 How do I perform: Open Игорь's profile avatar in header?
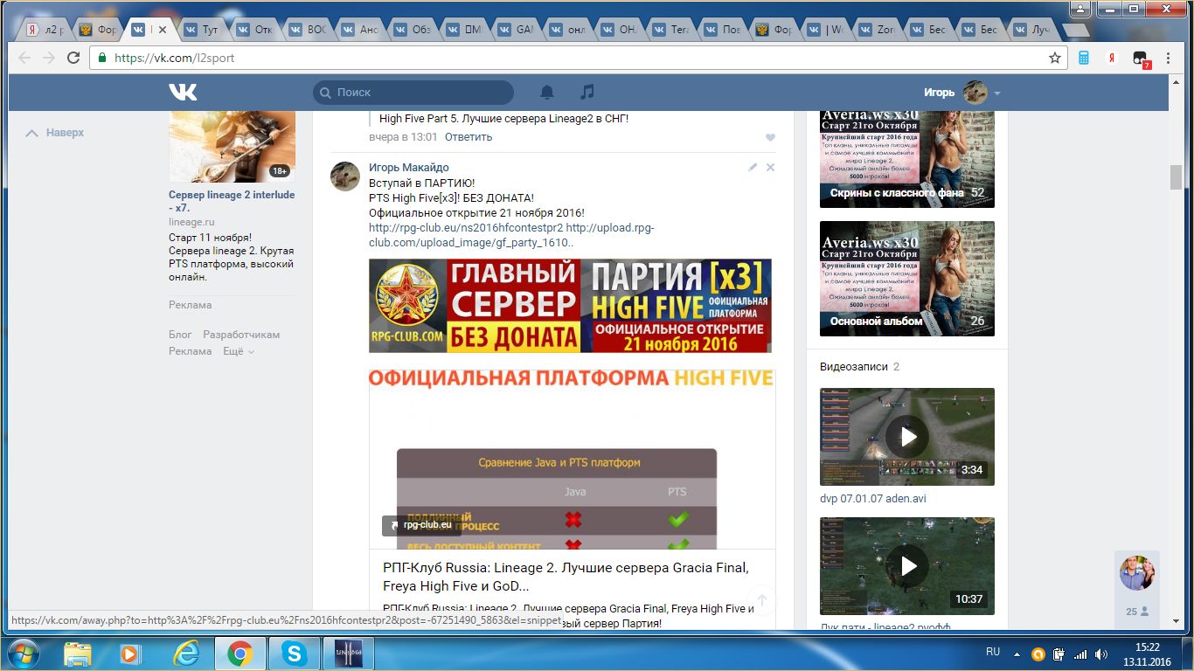(975, 92)
